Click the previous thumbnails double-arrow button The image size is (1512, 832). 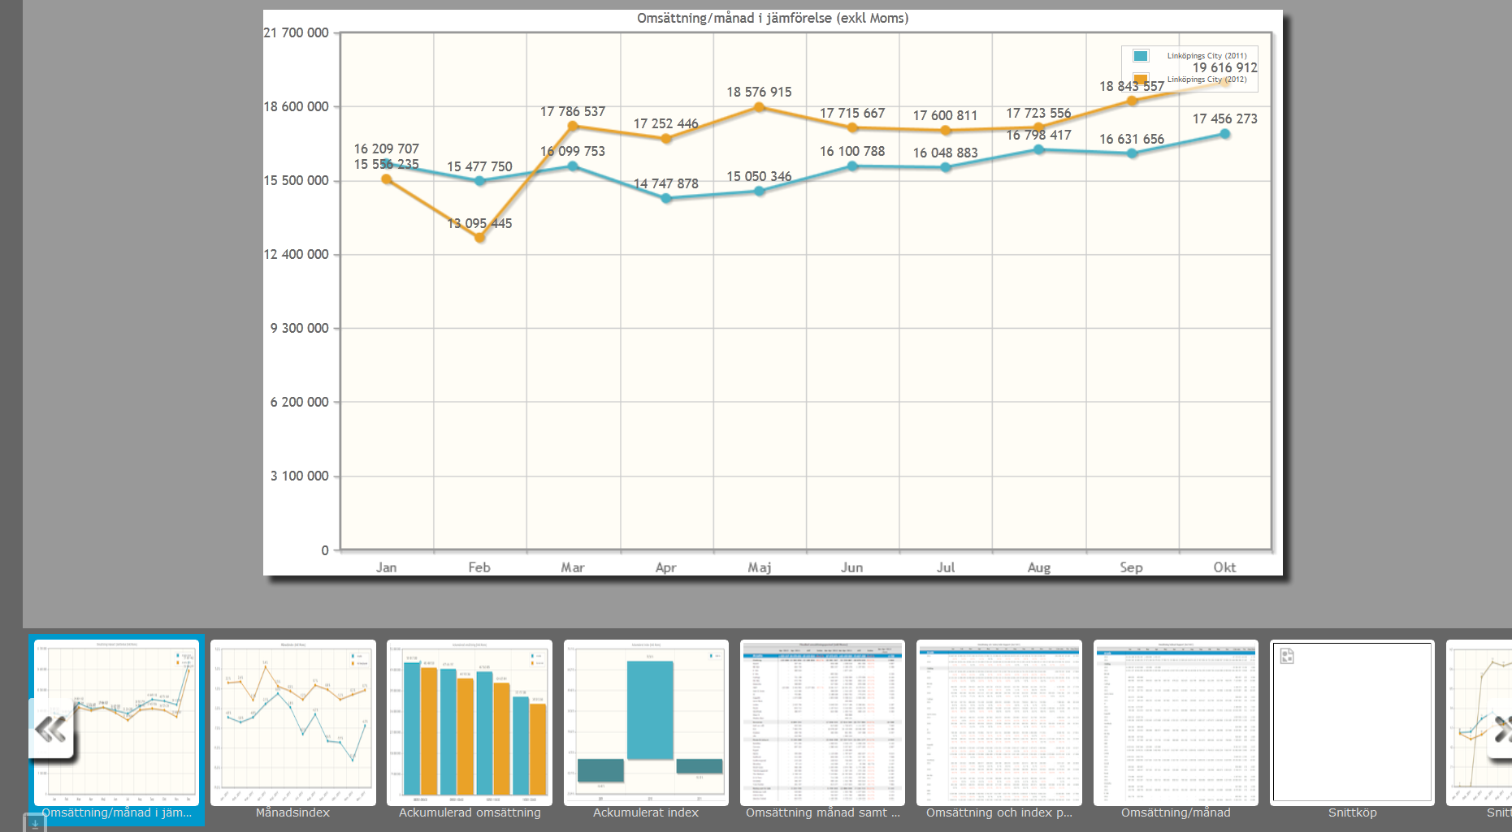[52, 729]
